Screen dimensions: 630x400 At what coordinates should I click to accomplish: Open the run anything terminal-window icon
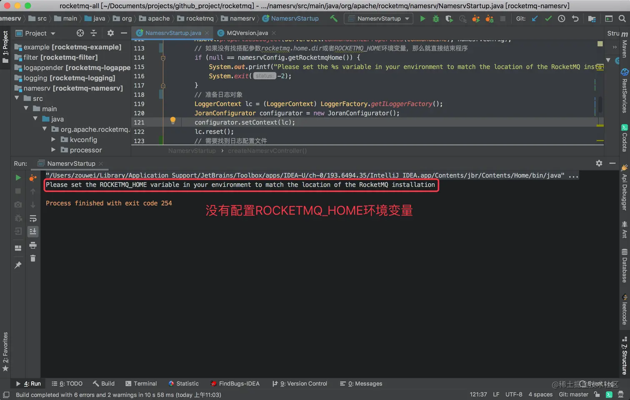[x=609, y=18]
